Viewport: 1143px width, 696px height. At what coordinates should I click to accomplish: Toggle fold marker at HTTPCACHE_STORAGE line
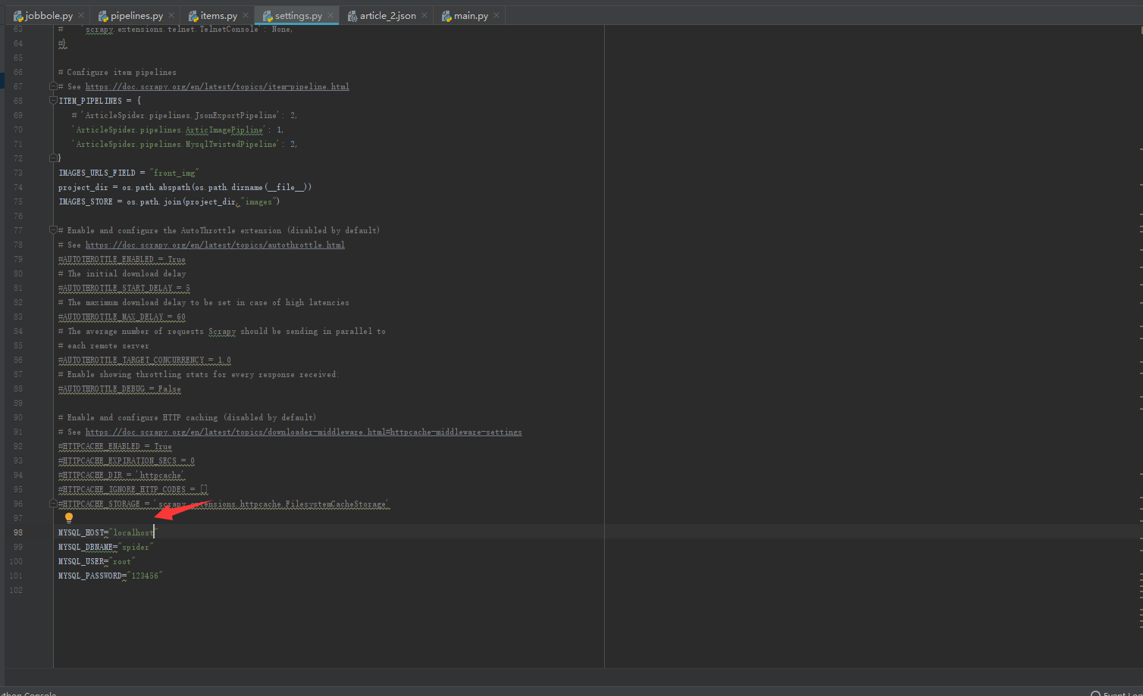pos(54,504)
